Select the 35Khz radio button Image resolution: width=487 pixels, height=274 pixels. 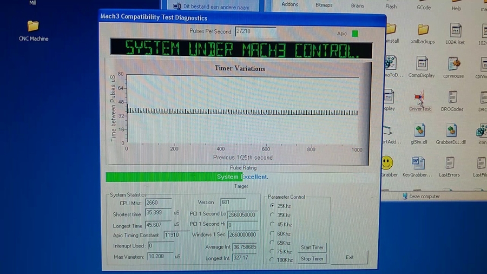click(x=272, y=214)
